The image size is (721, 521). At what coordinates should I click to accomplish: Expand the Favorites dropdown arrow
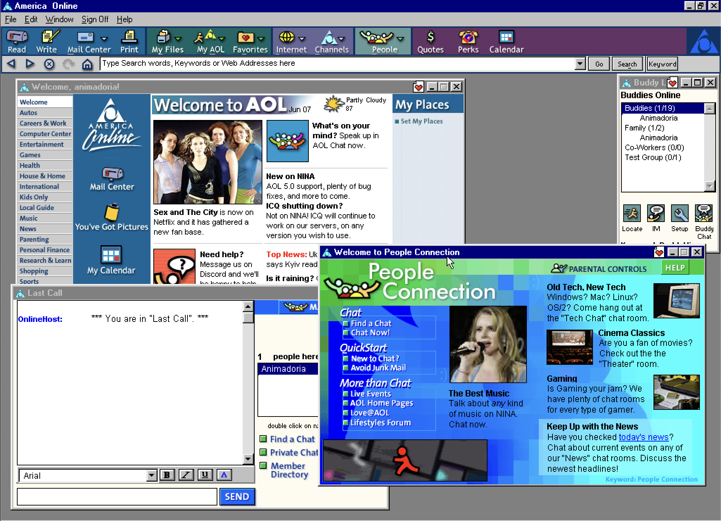[261, 38]
